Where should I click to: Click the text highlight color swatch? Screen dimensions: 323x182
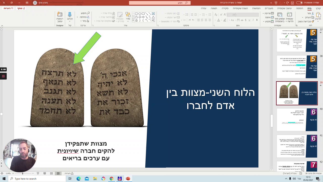coord(225,20)
